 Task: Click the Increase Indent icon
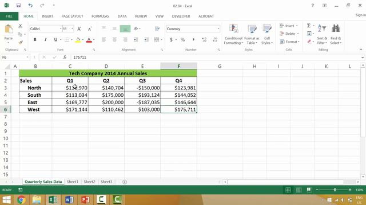pos(146,40)
